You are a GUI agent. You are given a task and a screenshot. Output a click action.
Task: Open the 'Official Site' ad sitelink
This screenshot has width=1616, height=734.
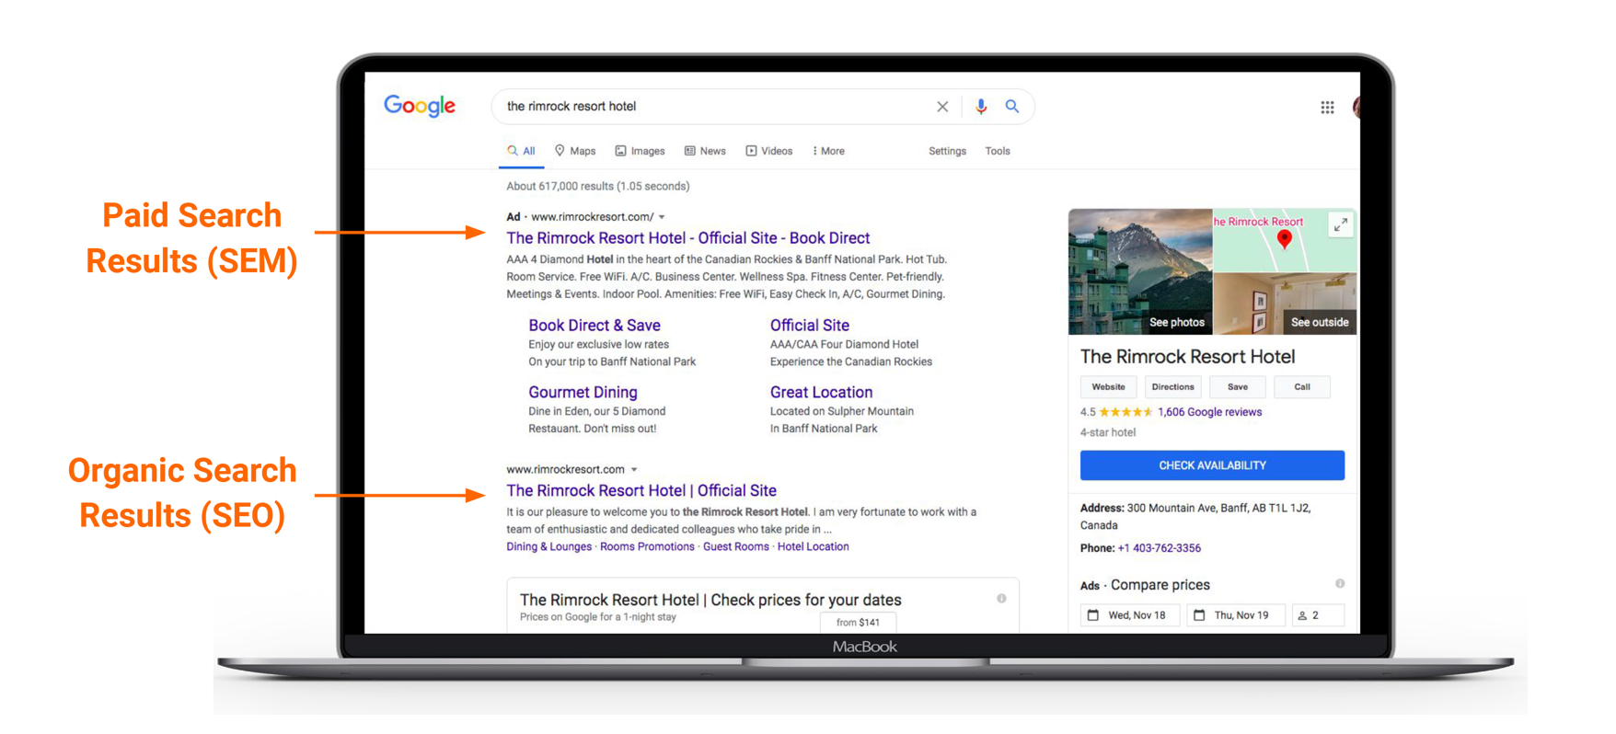(x=810, y=326)
